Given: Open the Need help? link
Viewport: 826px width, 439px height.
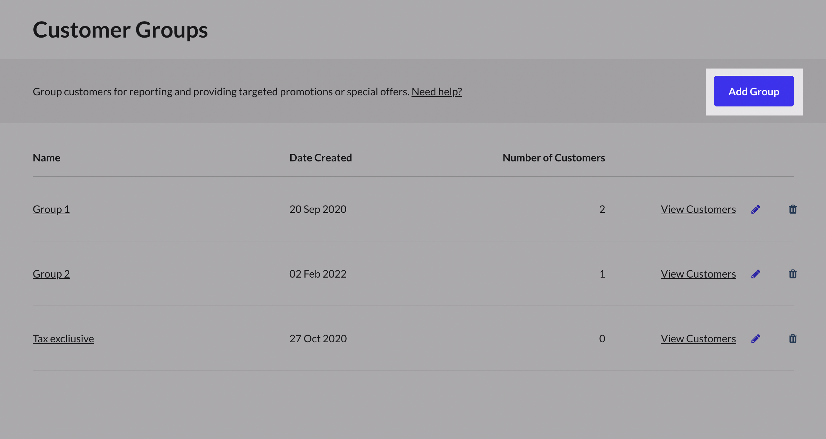Looking at the screenshot, I should [437, 91].
